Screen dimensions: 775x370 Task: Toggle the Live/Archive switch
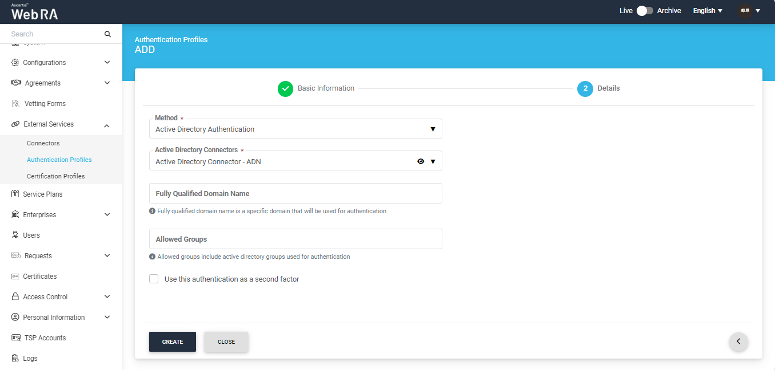pyautogui.click(x=645, y=11)
